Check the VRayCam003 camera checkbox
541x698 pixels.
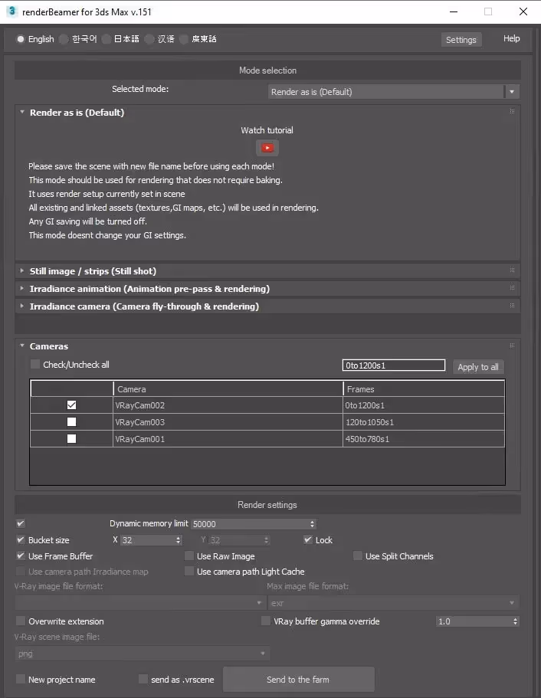pyautogui.click(x=71, y=422)
